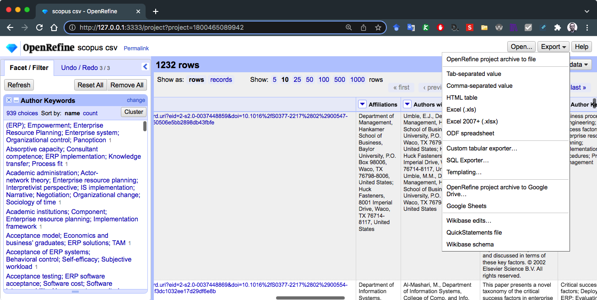This screenshot has height=300, width=597.
Task: Open the Export dropdown button
Action: [553, 47]
